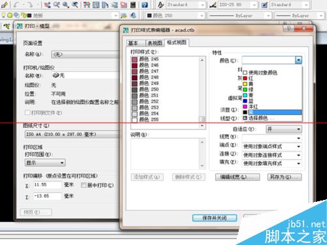Click the Undo arrow icon
This screenshot has height=245, width=327.
pyautogui.click(x=16, y=5)
